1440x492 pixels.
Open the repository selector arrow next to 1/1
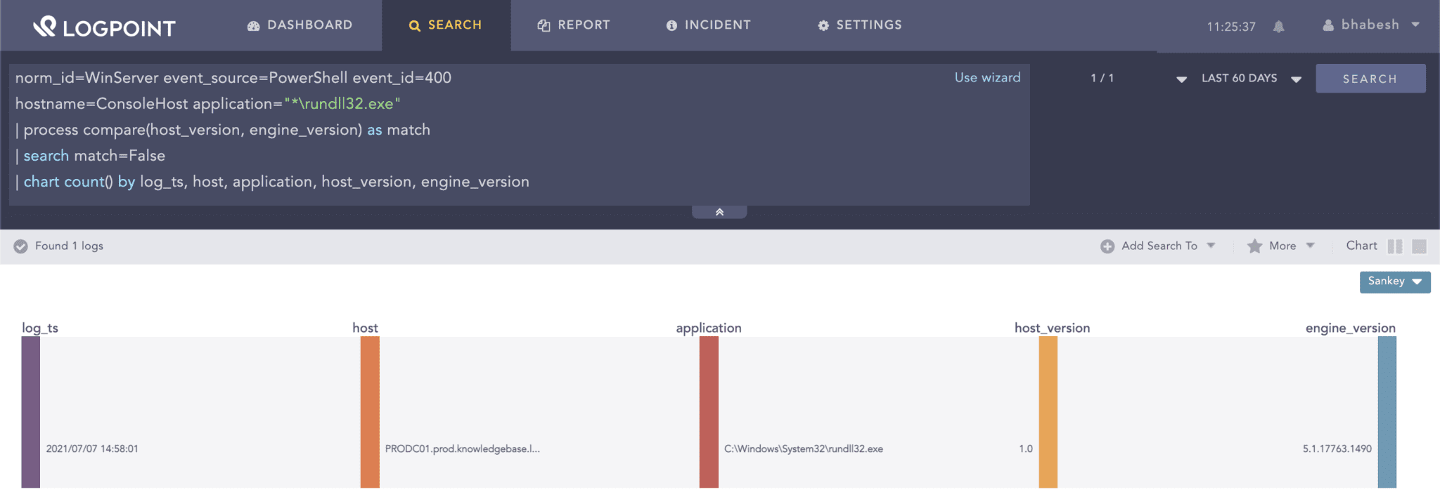pyautogui.click(x=1181, y=79)
